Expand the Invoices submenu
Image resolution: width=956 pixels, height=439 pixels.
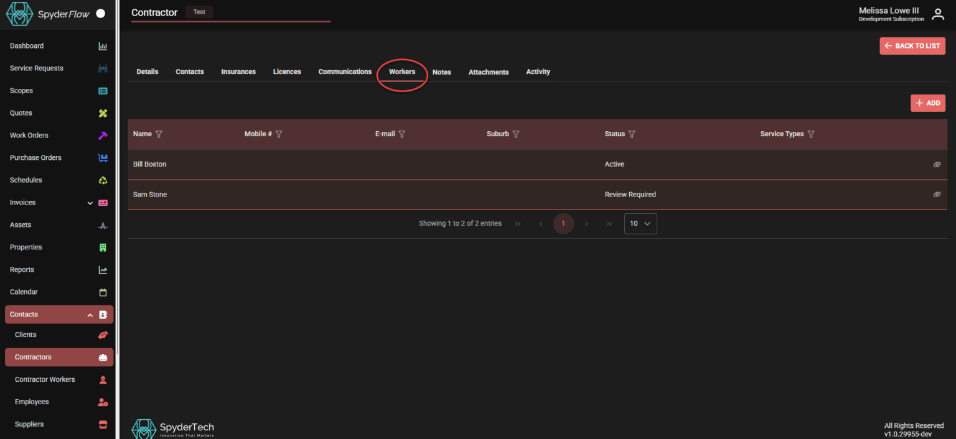pos(90,203)
